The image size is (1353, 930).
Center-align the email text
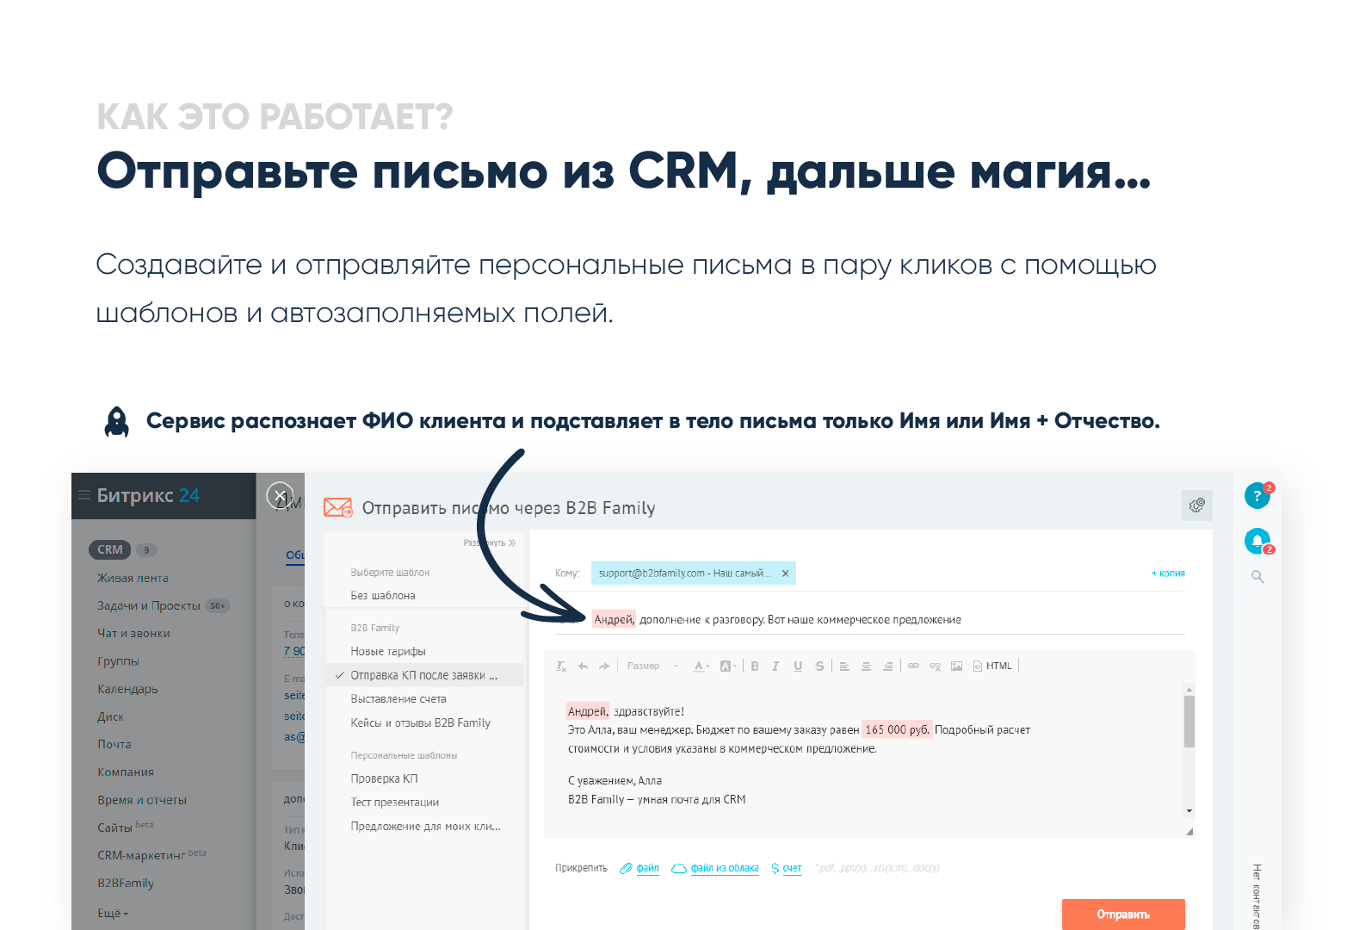click(x=866, y=666)
